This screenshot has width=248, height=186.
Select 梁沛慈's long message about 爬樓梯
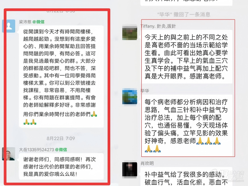61,76
